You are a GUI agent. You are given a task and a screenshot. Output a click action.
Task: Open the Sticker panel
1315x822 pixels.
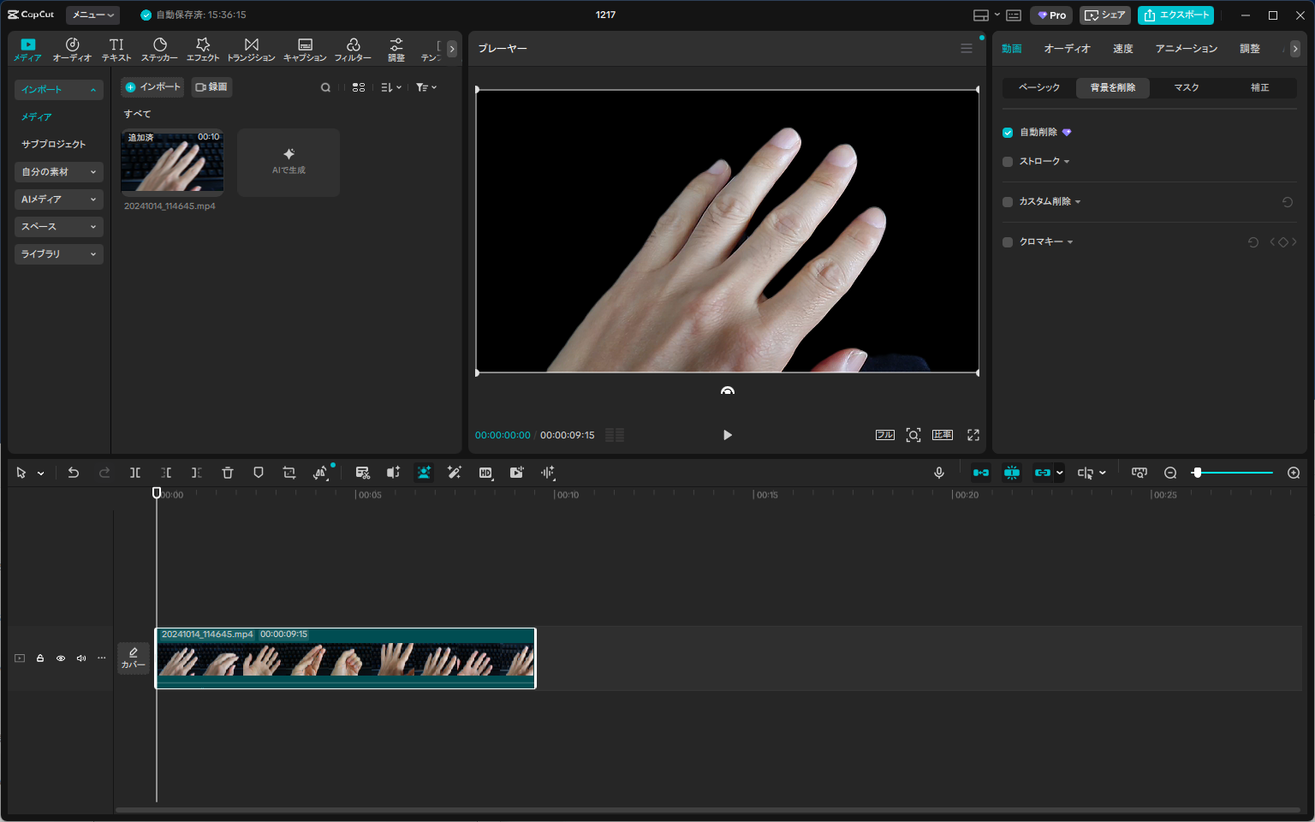(x=159, y=48)
